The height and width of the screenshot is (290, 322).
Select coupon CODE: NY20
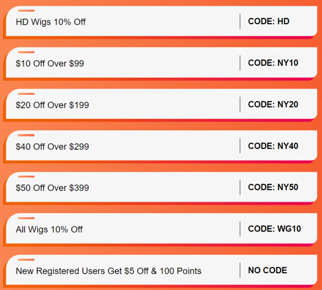(x=273, y=104)
